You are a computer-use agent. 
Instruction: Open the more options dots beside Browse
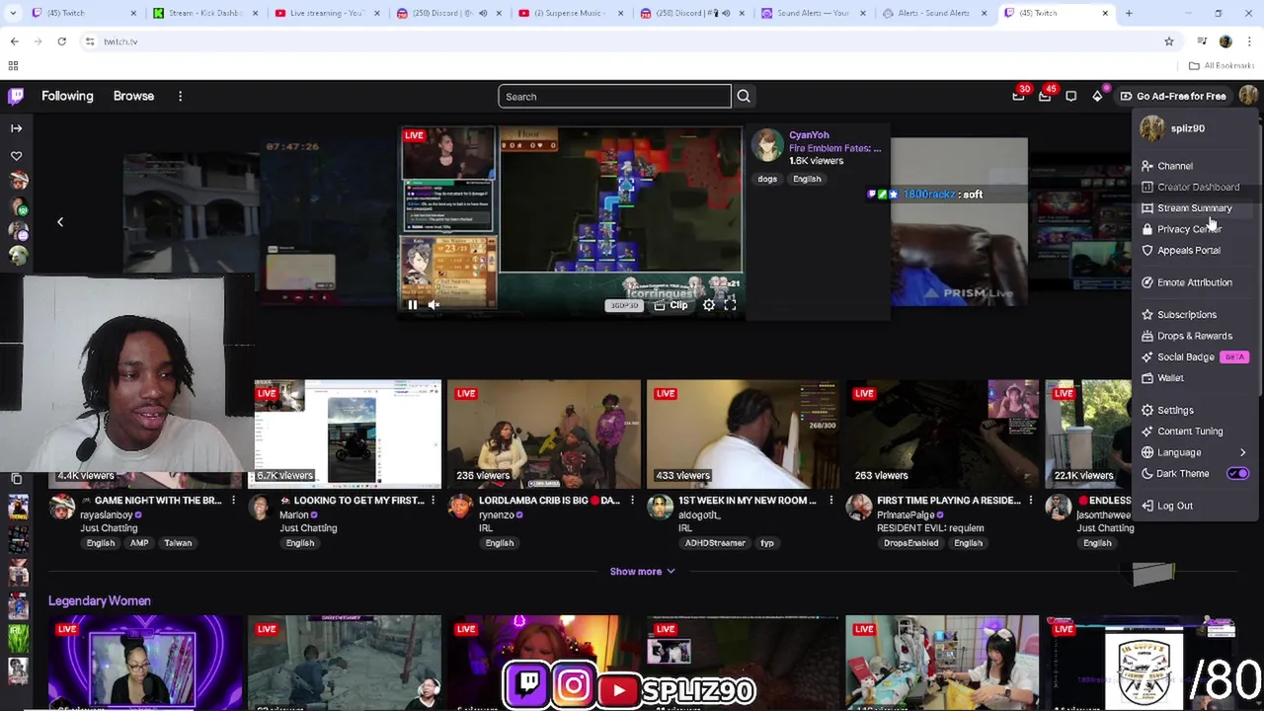coord(180,96)
